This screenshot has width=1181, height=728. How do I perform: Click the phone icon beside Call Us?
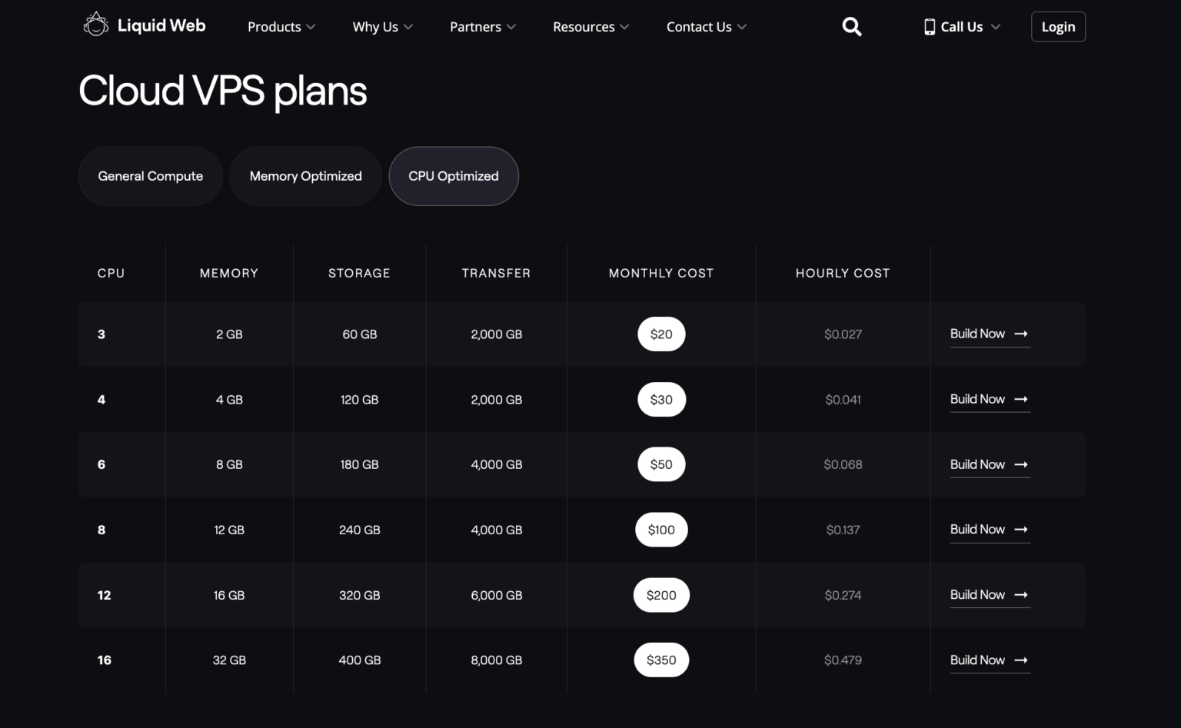tap(930, 26)
